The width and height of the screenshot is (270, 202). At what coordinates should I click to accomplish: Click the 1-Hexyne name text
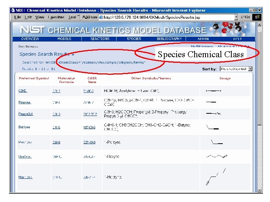(112, 156)
